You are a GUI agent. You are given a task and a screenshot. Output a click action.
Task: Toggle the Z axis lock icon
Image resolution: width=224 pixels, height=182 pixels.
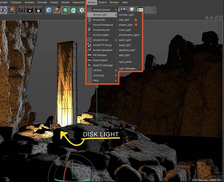coord(3,10)
